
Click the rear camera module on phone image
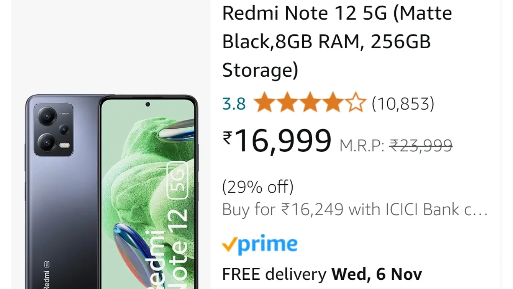(x=54, y=129)
